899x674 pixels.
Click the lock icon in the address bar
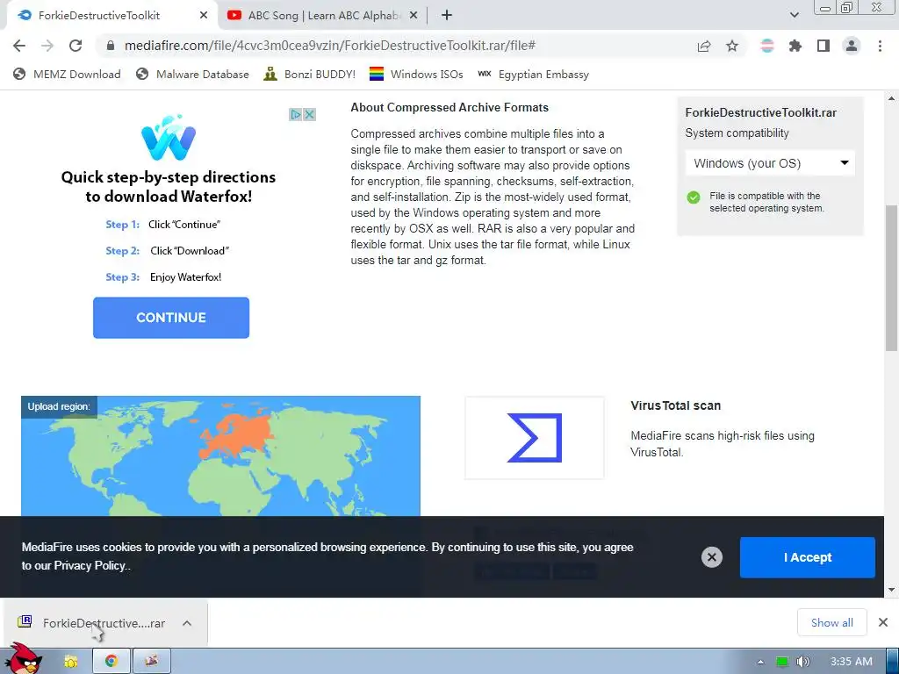[111, 46]
